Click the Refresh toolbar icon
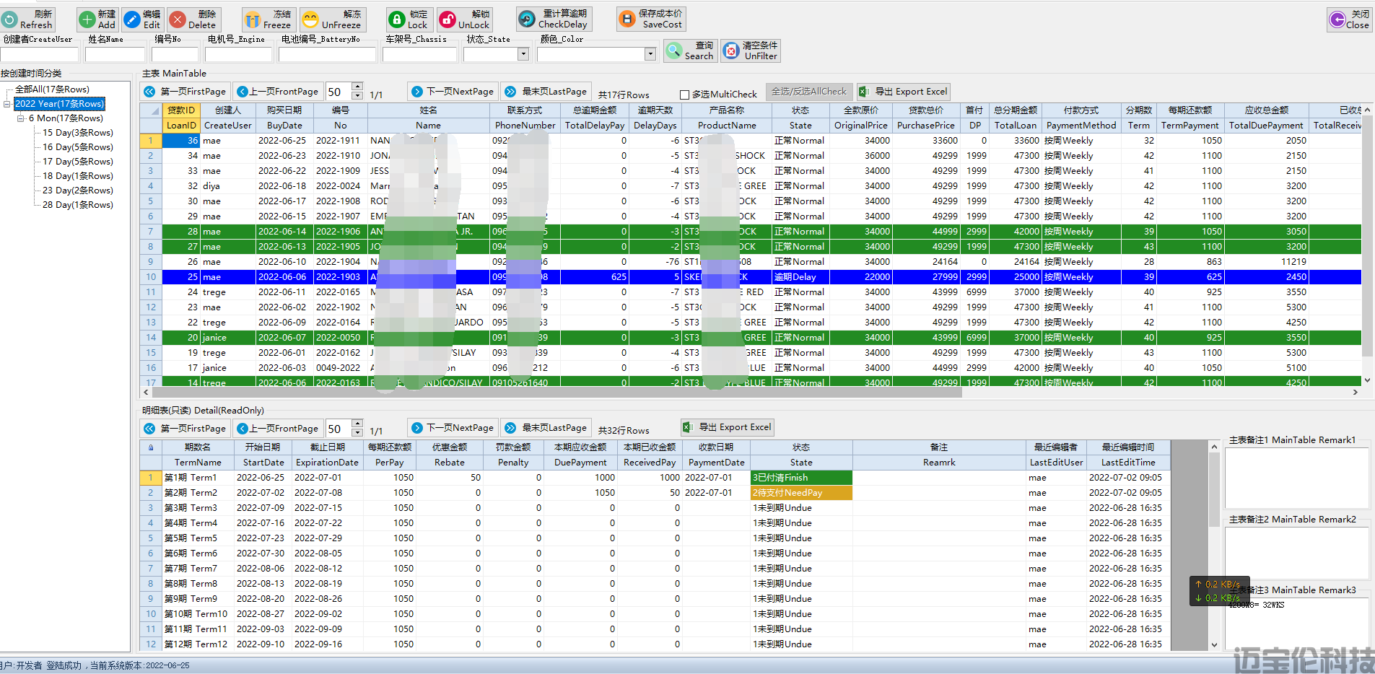The width and height of the screenshot is (1375, 674). click(9, 19)
